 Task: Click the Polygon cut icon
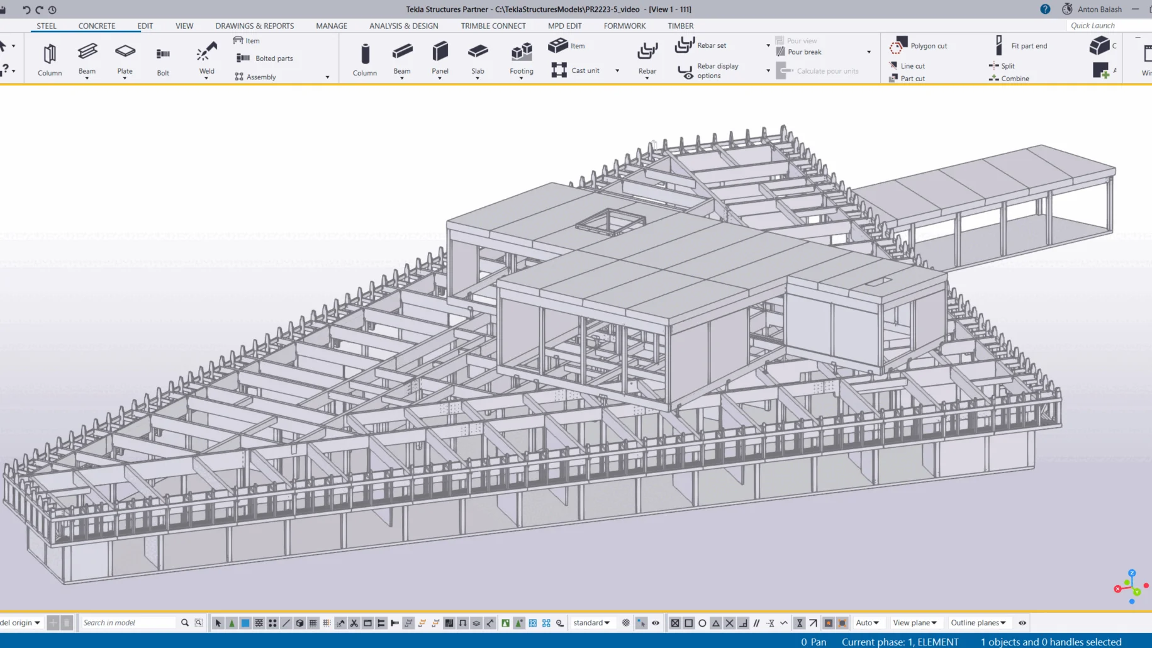898,46
